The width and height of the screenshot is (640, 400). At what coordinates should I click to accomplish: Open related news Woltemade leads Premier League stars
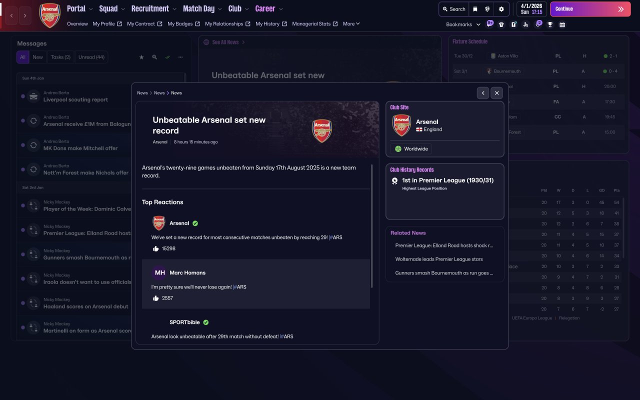tap(439, 259)
